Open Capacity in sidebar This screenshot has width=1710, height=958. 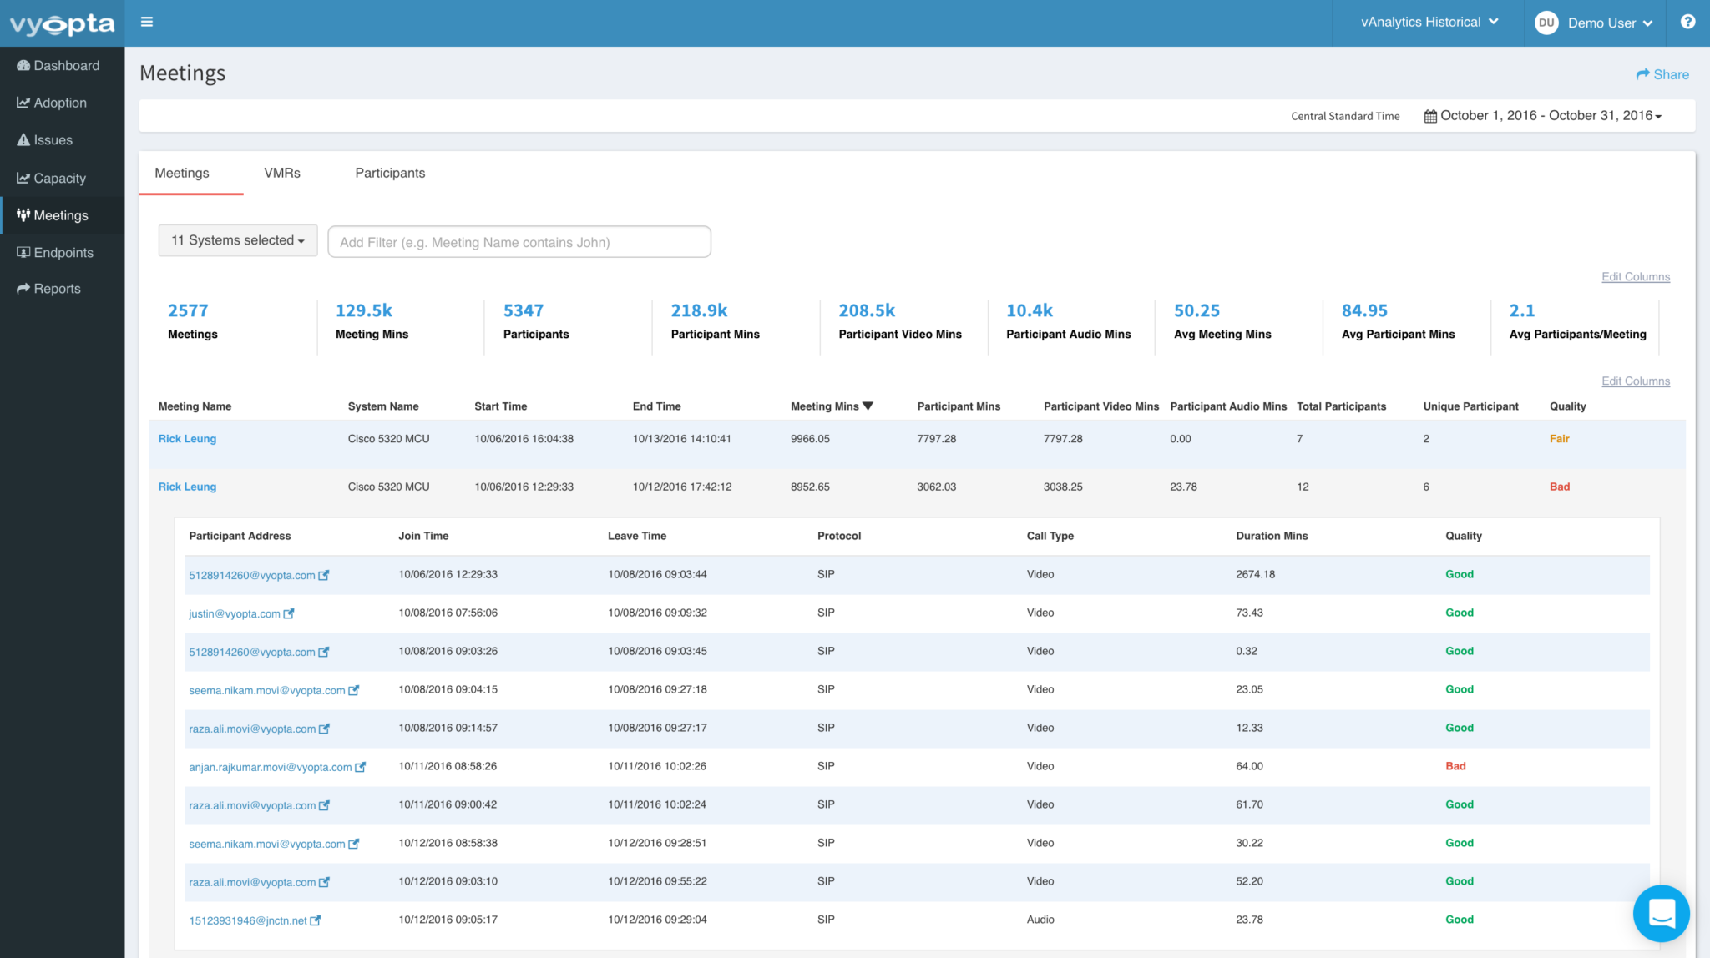[x=62, y=178]
